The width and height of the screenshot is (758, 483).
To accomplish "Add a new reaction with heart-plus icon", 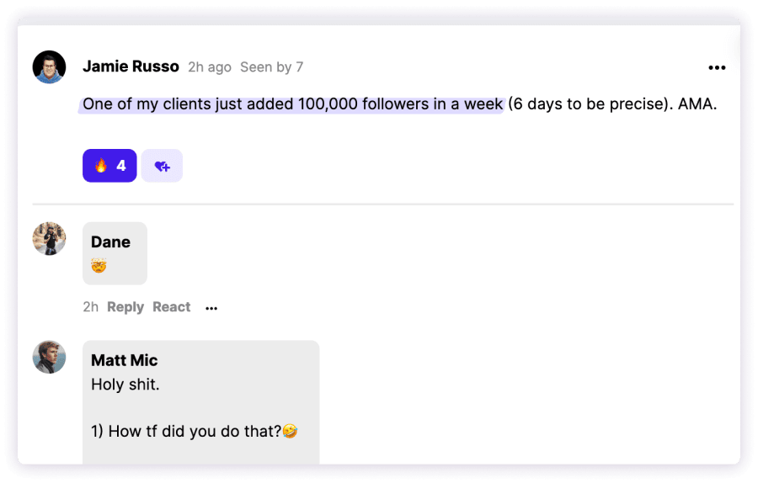I will pos(162,166).
